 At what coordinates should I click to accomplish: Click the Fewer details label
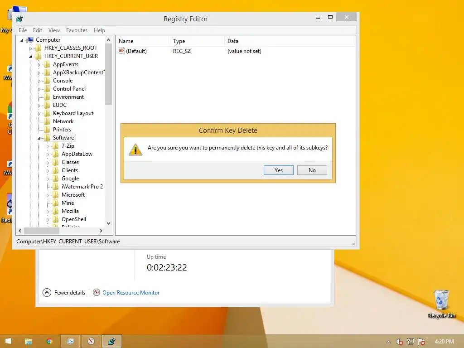point(69,293)
